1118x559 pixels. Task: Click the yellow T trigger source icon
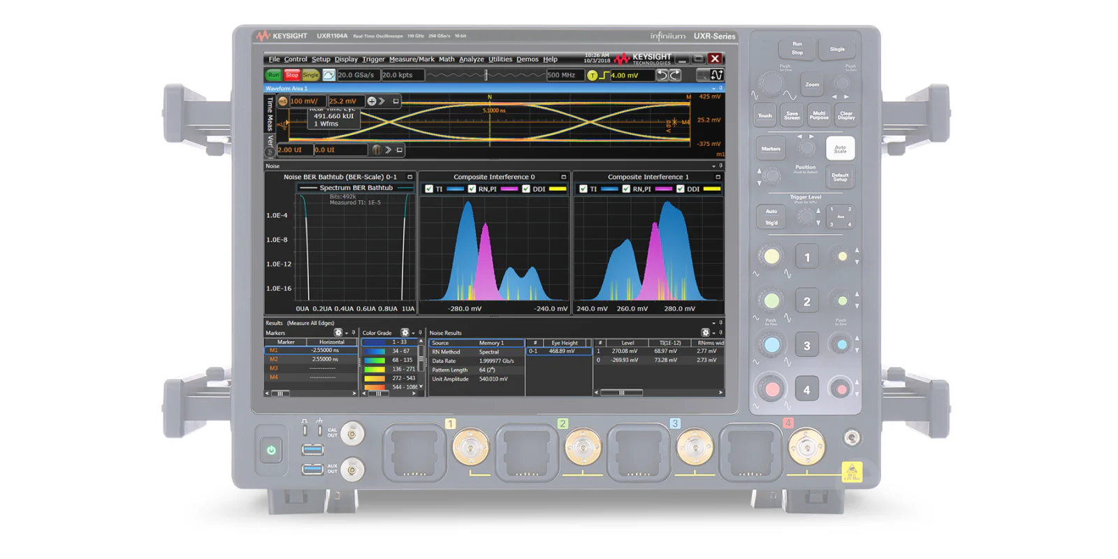(593, 75)
